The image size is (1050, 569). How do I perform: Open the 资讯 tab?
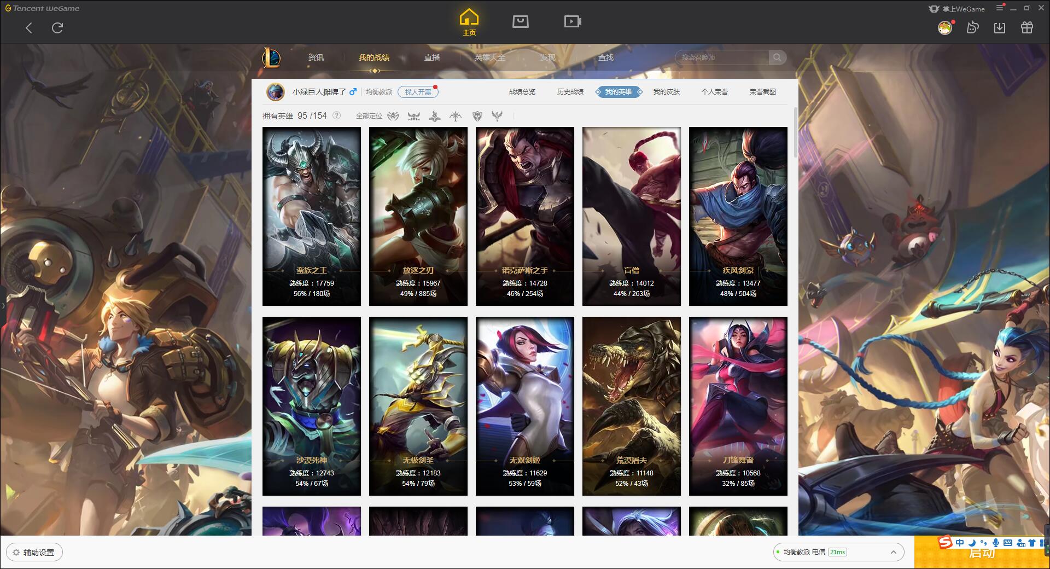tap(316, 57)
